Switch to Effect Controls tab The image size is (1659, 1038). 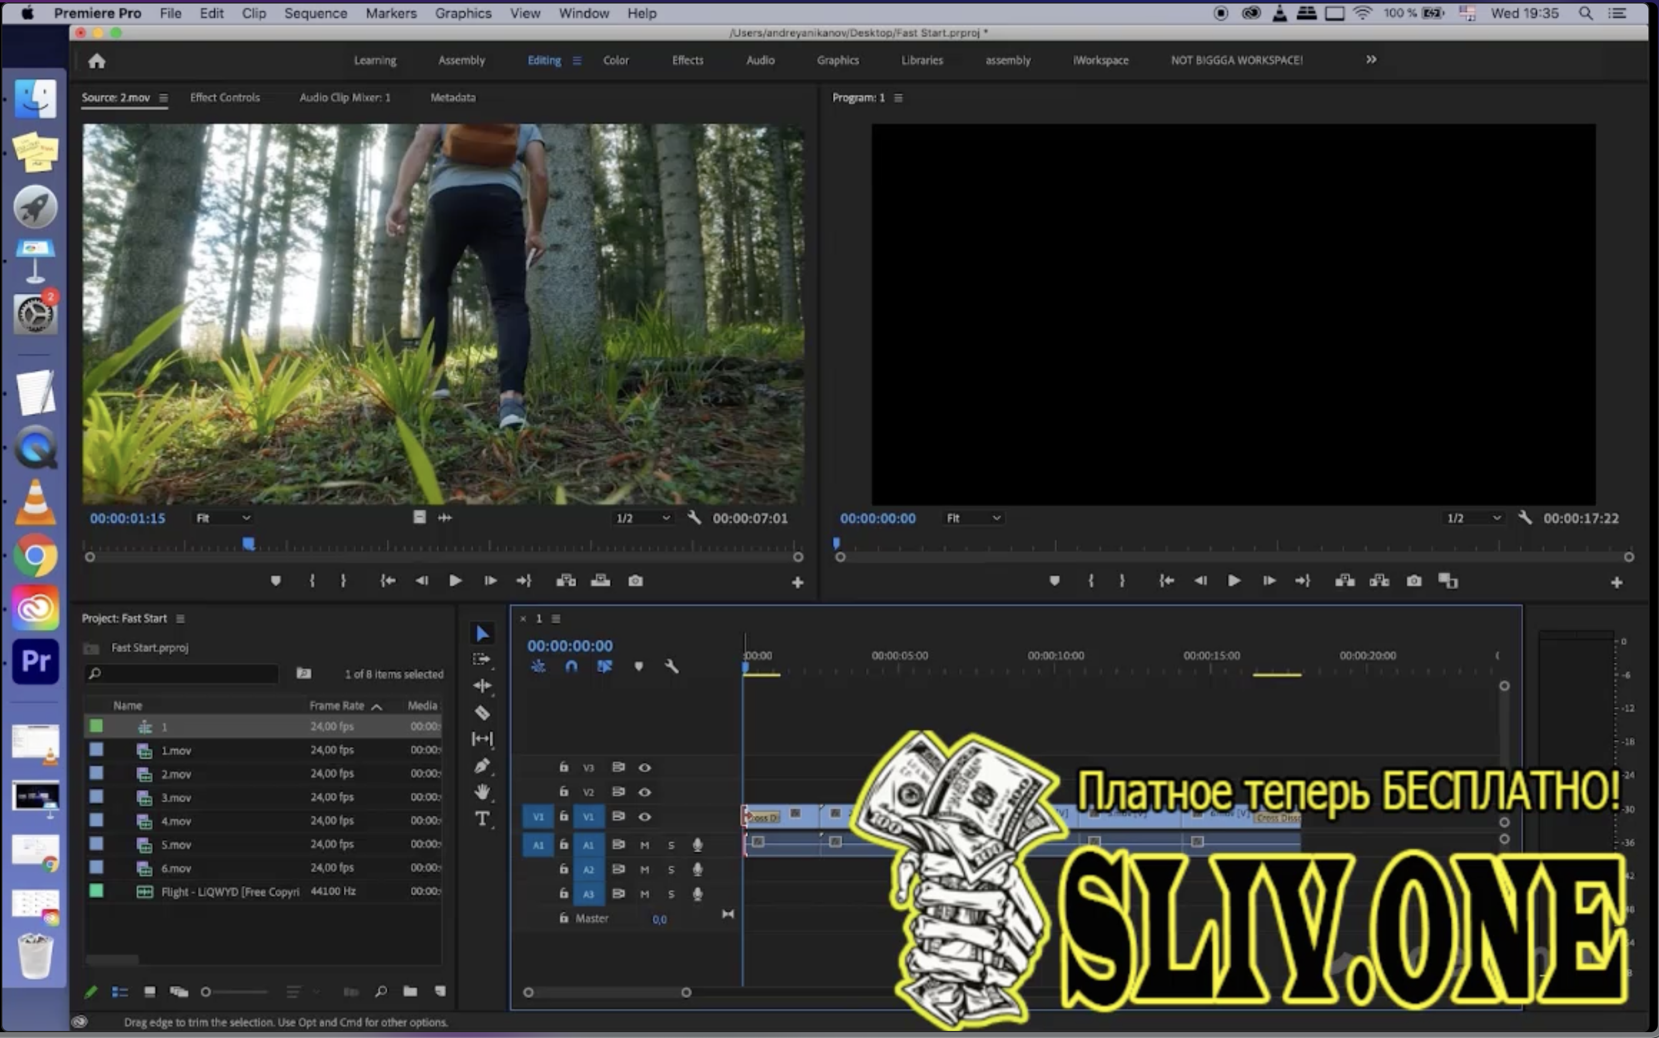[225, 98]
